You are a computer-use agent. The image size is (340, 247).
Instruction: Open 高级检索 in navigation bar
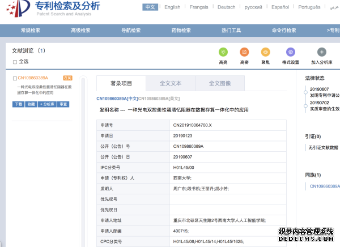[x=80, y=31]
